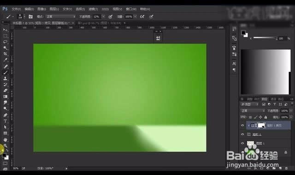The image size is (295, 175).
Task: Open the tool preset picker arrow
Action: pos(13,17)
